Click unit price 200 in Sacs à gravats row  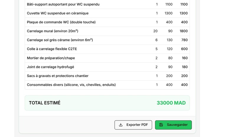169,76
